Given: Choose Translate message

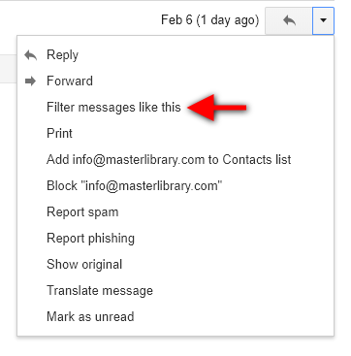Looking at the screenshot, I should tap(100, 291).
